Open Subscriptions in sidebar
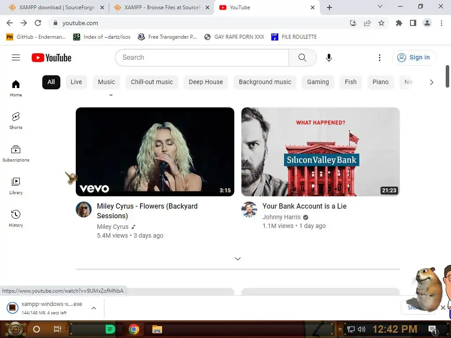451x338 pixels. pyautogui.click(x=16, y=154)
